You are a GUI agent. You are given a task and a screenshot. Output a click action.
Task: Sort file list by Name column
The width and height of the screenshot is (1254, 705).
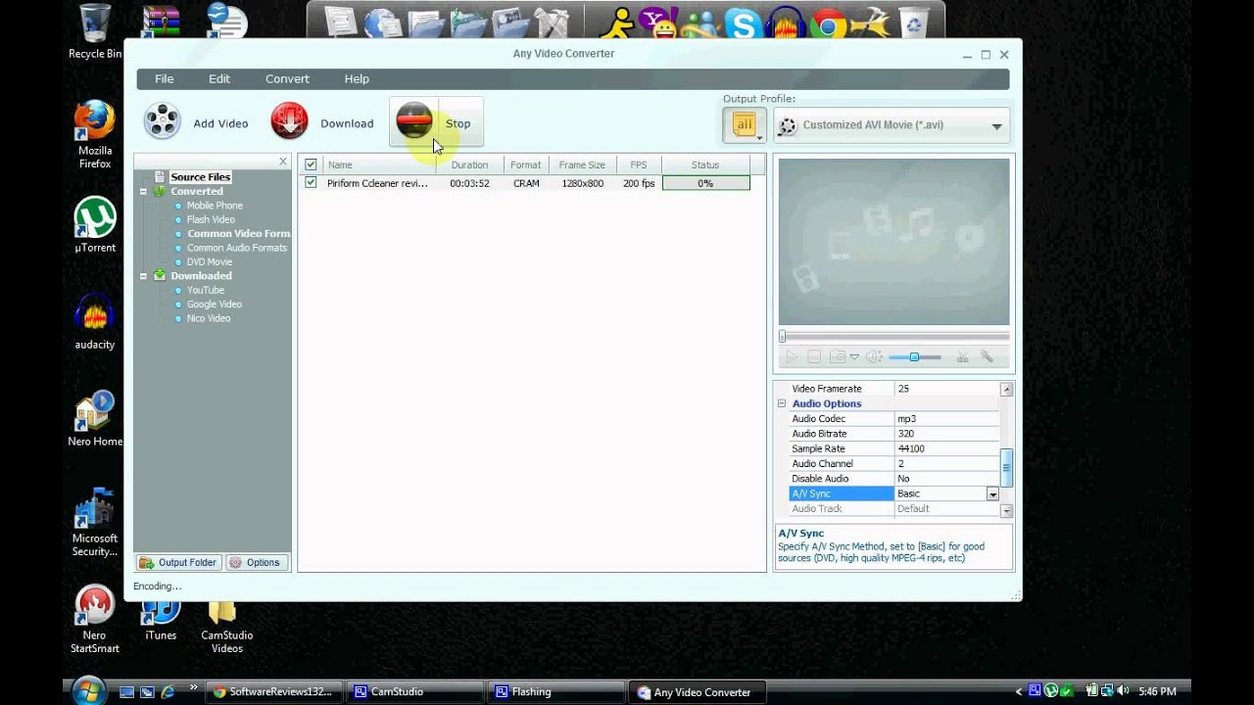tap(380, 164)
